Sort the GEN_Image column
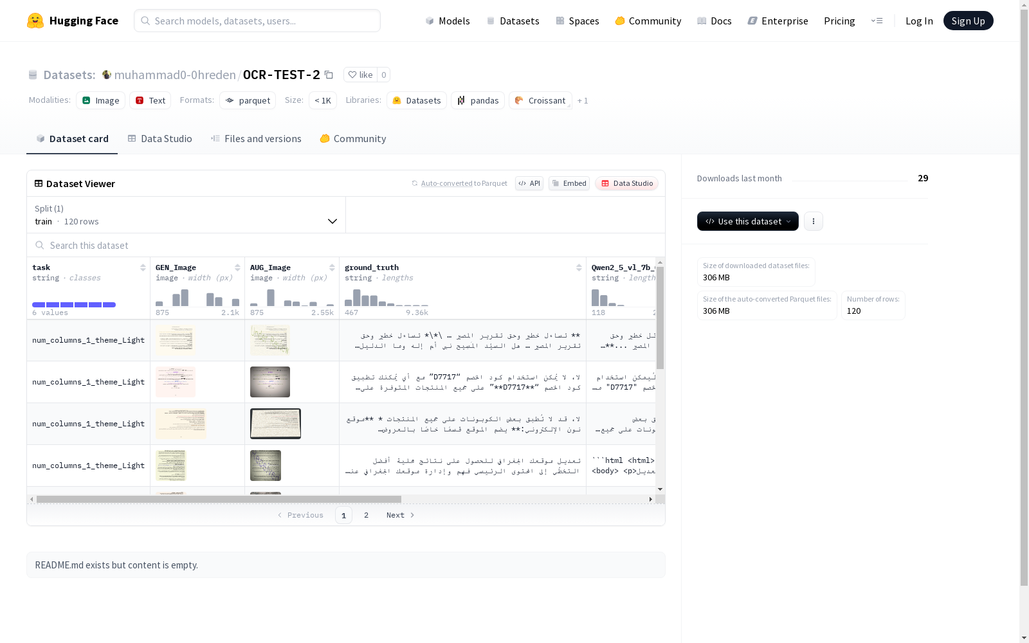Screen dimensions: 1029x643 pyautogui.click(x=237, y=267)
